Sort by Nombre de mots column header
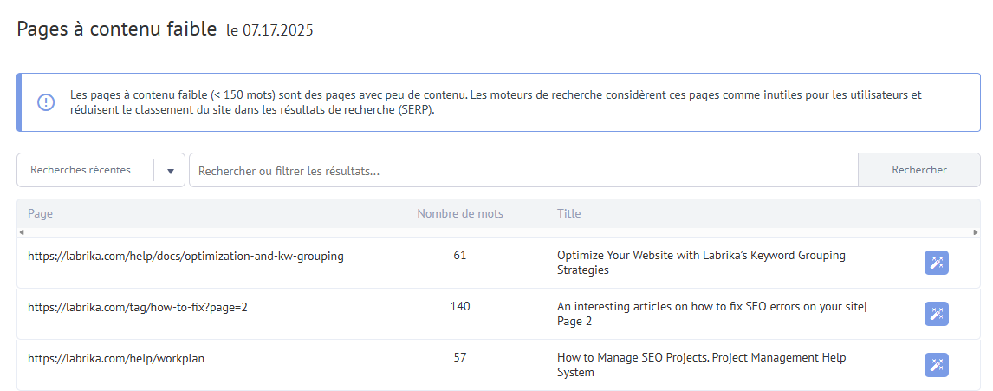 point(460,213)
